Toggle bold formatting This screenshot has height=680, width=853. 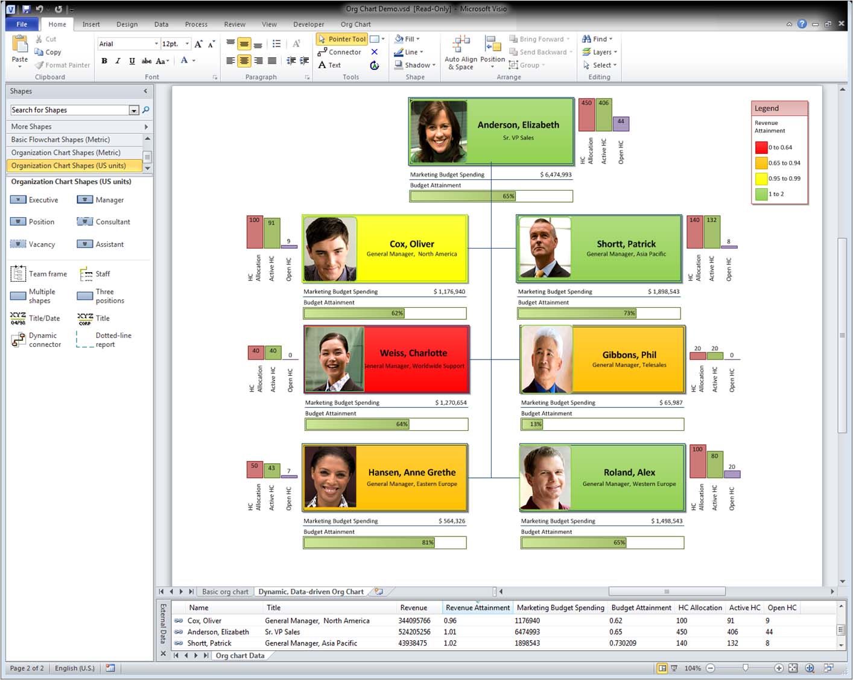click(104, 61)
